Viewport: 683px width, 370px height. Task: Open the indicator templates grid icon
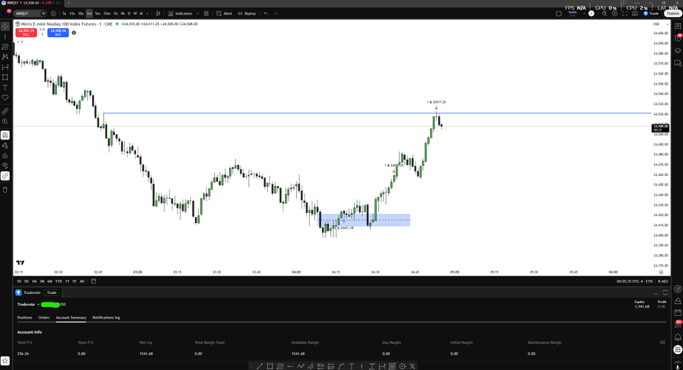click(205, 13)
